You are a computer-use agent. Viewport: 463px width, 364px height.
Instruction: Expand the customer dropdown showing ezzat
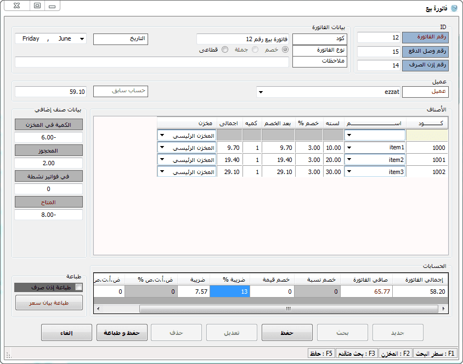click(x=260, y=92)
